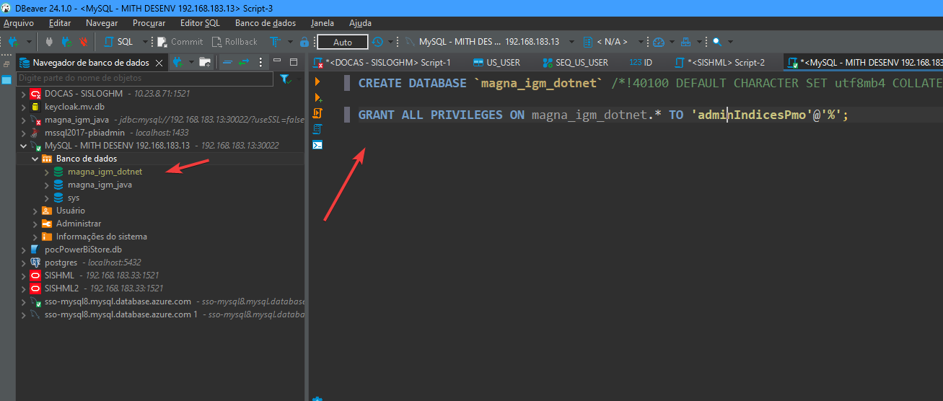The height and width of the screenshot is (401, 943).
Task: Click the navigator filter funnel icon
Action: point(285,79)
